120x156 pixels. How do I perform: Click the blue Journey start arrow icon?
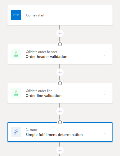point(16,15)
